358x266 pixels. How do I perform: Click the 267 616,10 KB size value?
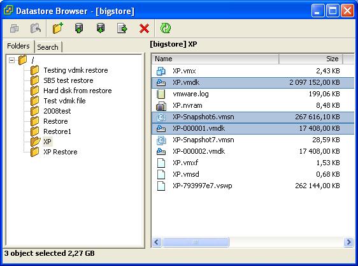coord(317,117)
